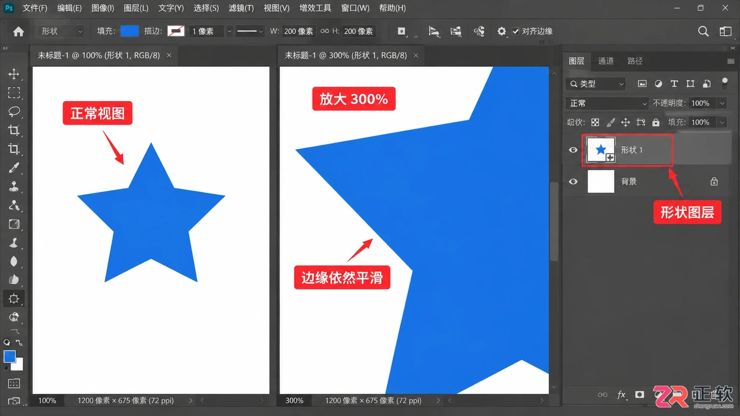Select the Lasso tool

click(x=14, y=111)
